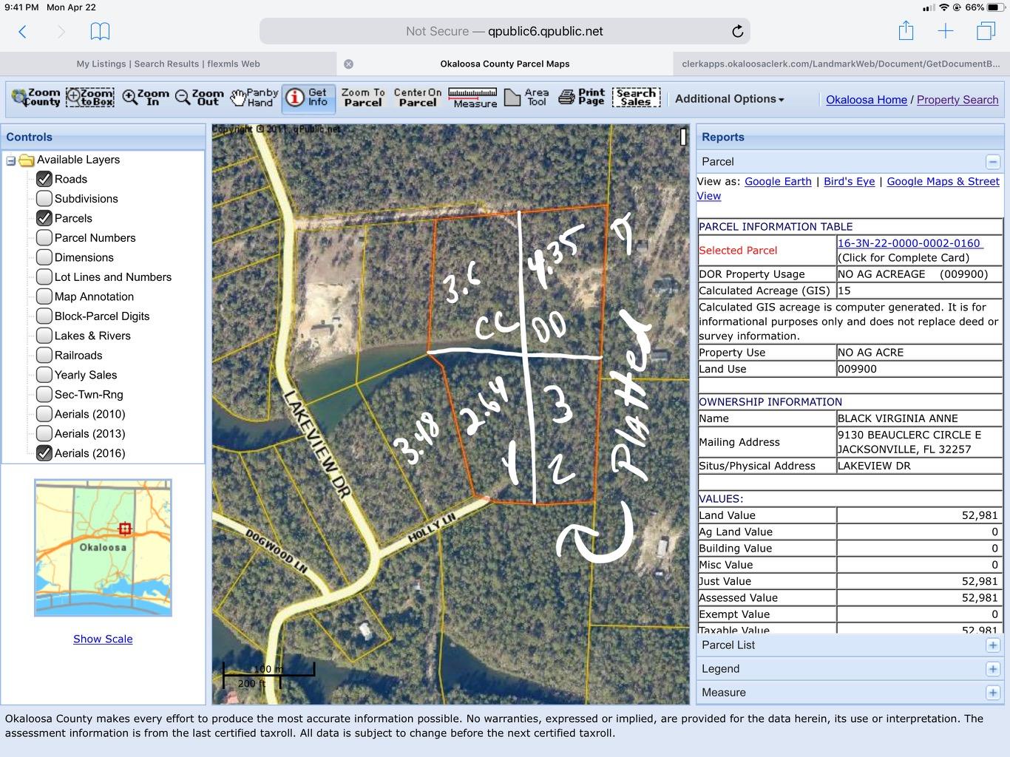Image resolution: width=1010 pixels, height=757 pixels.
Task: Tap Safari's page reload icon
Action: point(737,31)
